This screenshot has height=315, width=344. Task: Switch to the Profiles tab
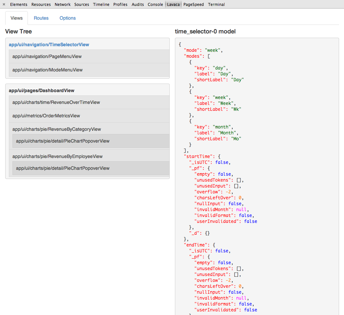pyautogui.click(x=120, y=4)
